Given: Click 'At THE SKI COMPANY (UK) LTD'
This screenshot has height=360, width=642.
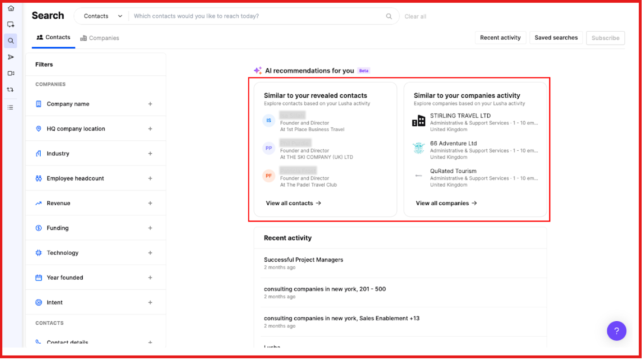Looking at the screenshot, I should coord(316,157).
